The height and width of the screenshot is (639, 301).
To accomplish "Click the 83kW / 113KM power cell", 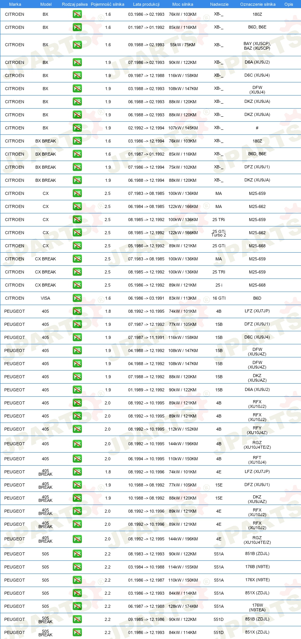I will [183, 298].
